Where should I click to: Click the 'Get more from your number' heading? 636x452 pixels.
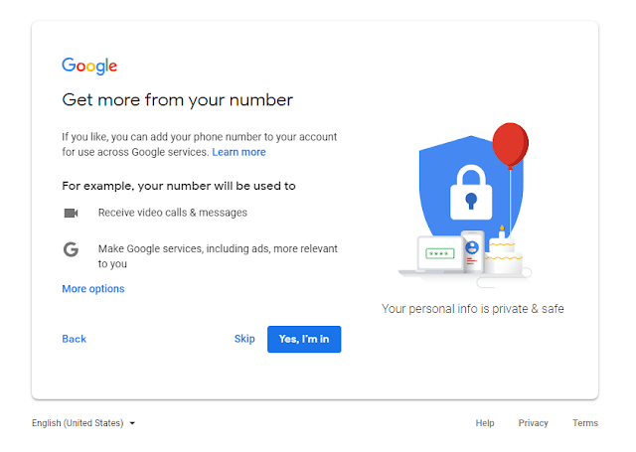point(178,100)
